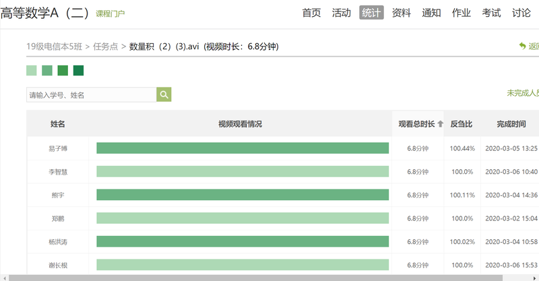Click the lightest green legend swatch
This screenshot has height=281, width=539.
31,71
